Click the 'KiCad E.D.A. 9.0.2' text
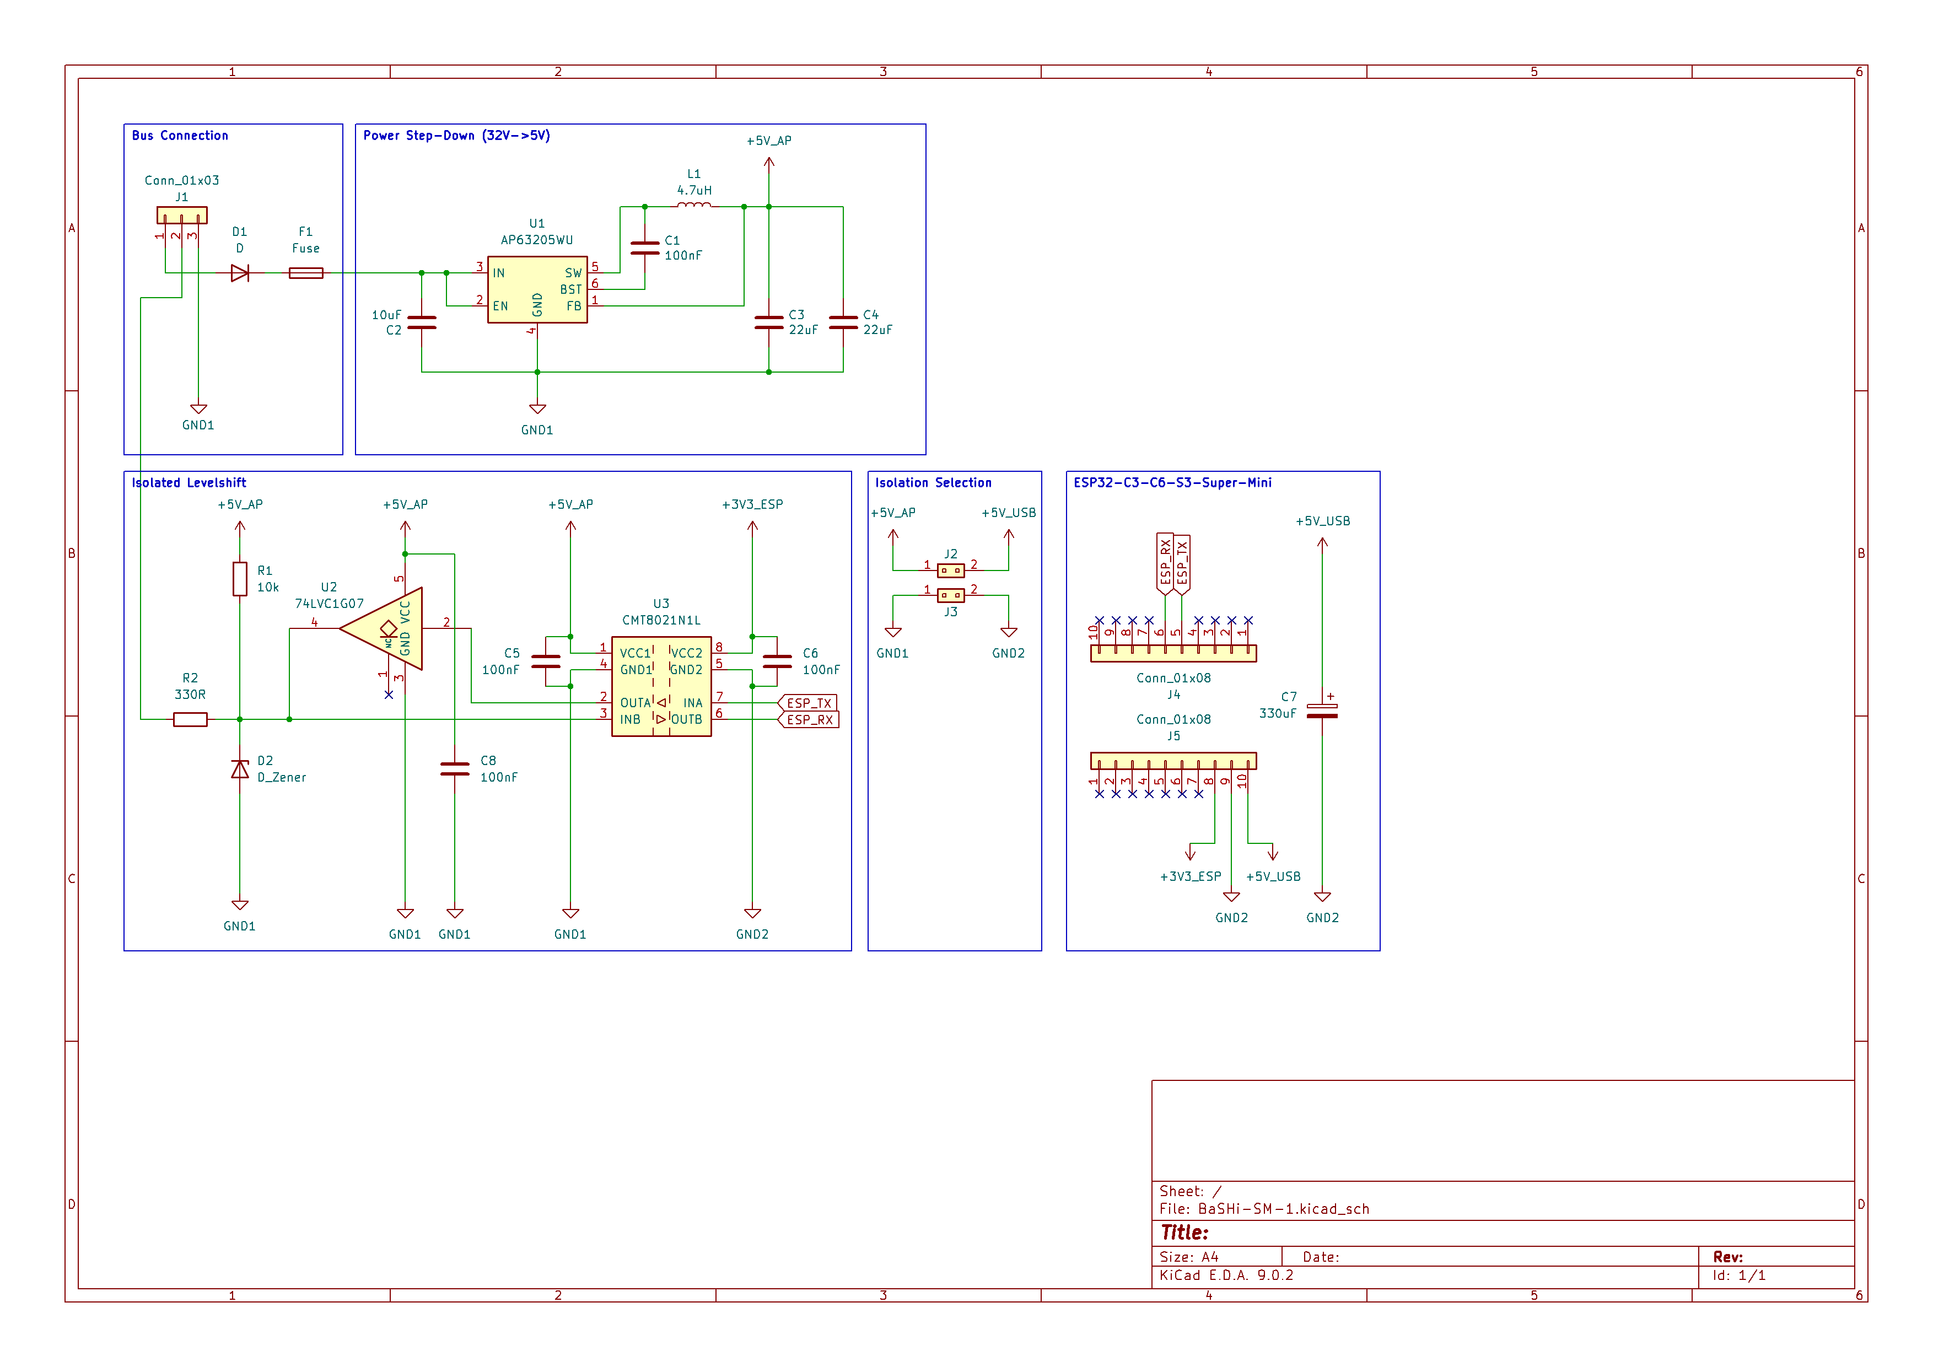 coord(1226,1275)
